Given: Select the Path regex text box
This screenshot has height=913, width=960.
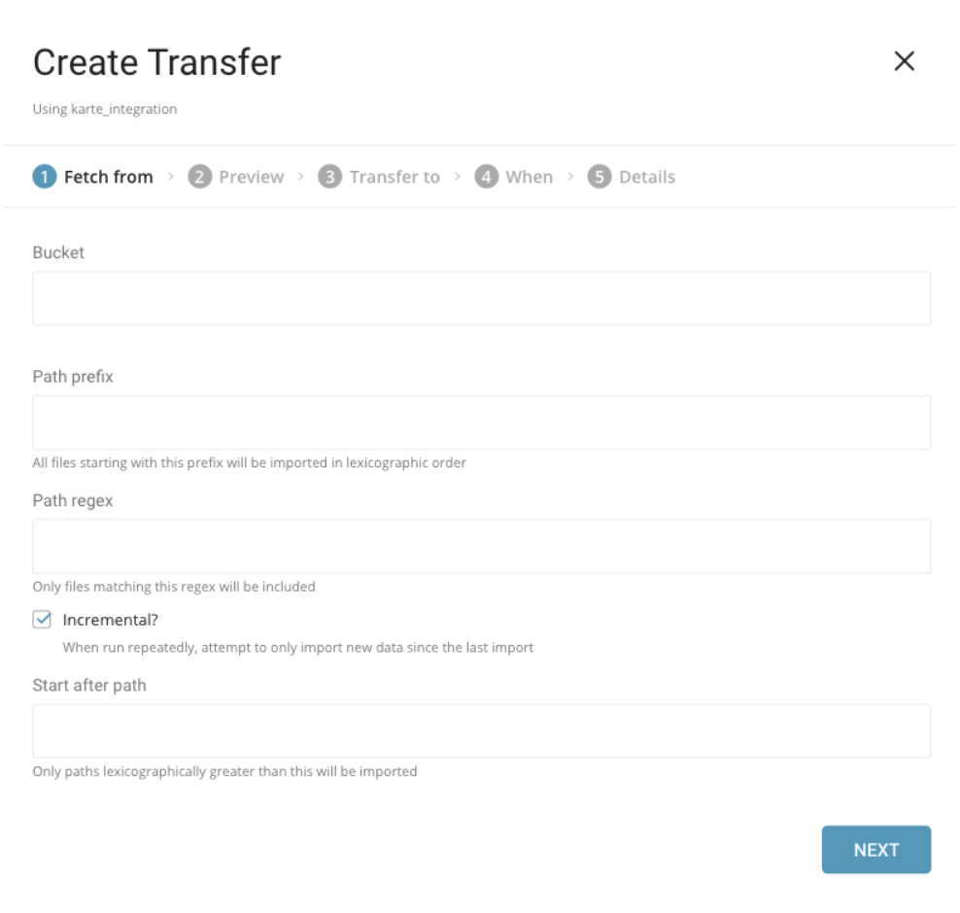Looking at the screenshot, I should tap(482, 546).
